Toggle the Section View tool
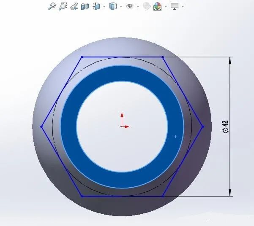 pos(85,7)
